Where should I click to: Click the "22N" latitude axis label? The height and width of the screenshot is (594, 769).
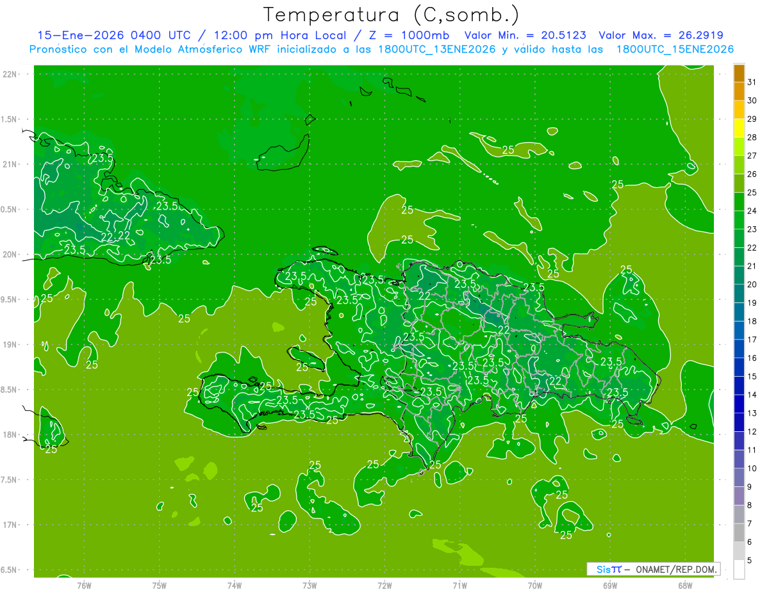click(x=9, y=74)
